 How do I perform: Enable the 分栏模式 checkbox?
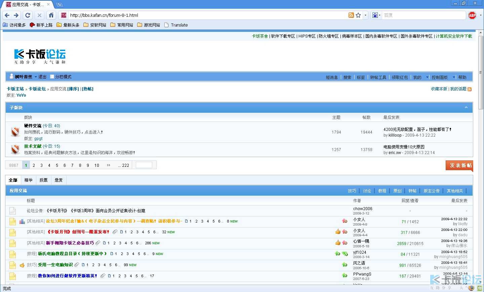[x=52, y=77]
